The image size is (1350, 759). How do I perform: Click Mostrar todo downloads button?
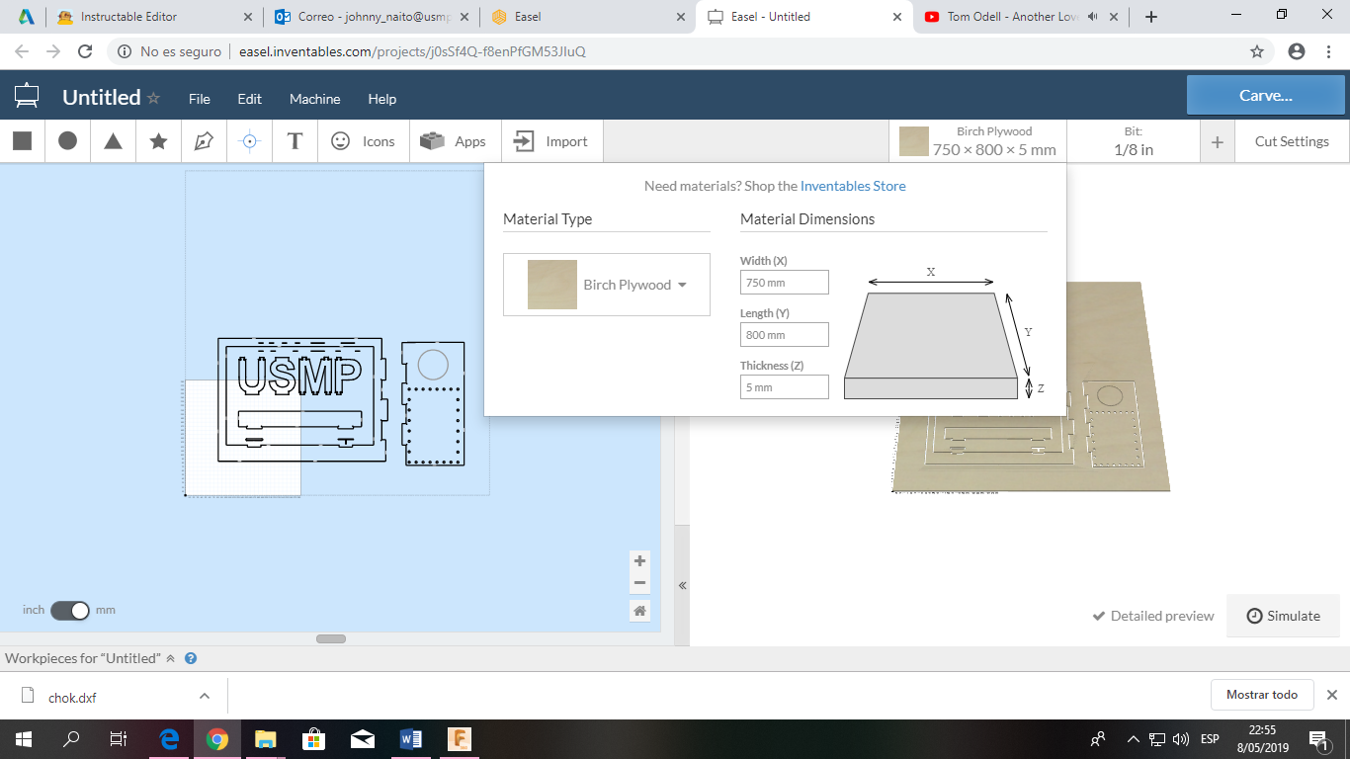[x=1262, y=695]
